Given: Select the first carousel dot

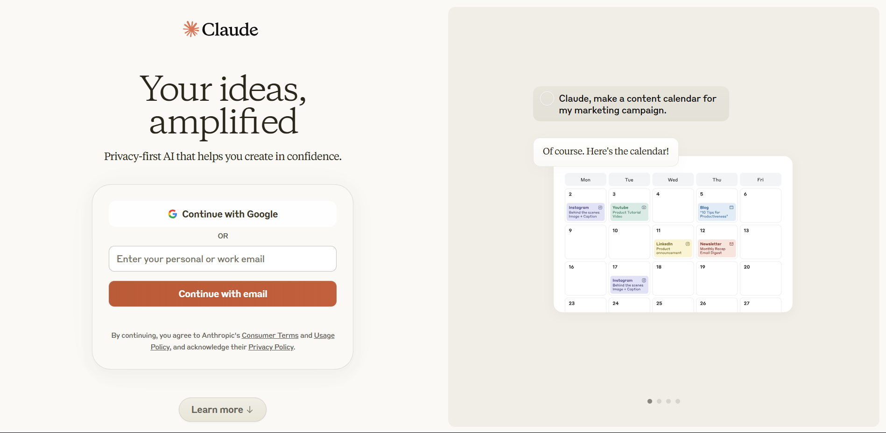Looking at the screenshot, I should coord(650,401).
